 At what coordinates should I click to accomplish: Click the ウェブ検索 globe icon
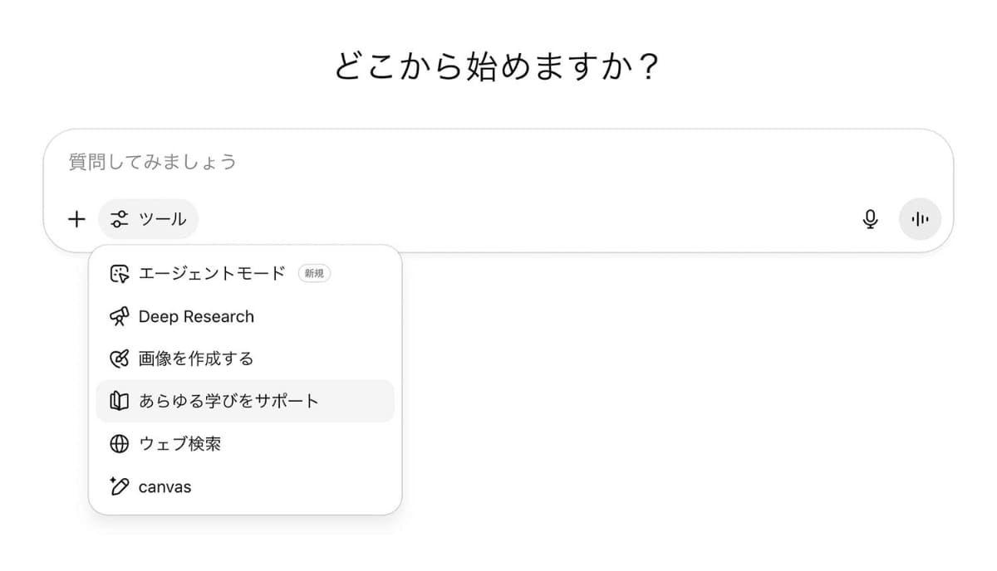119,444
